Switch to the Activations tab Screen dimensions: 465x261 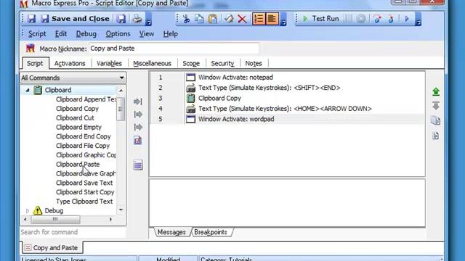[x=70, y=64]
